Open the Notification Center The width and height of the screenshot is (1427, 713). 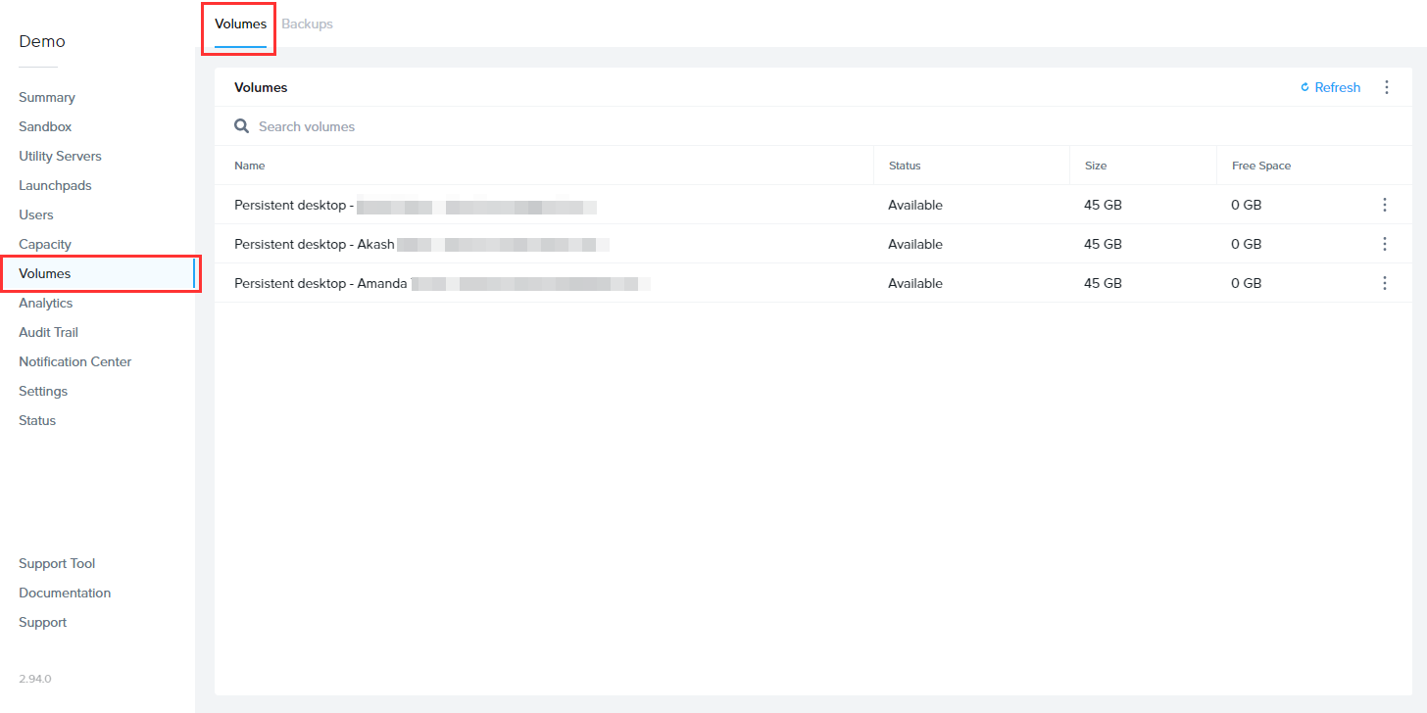click(x=74, y=361)
